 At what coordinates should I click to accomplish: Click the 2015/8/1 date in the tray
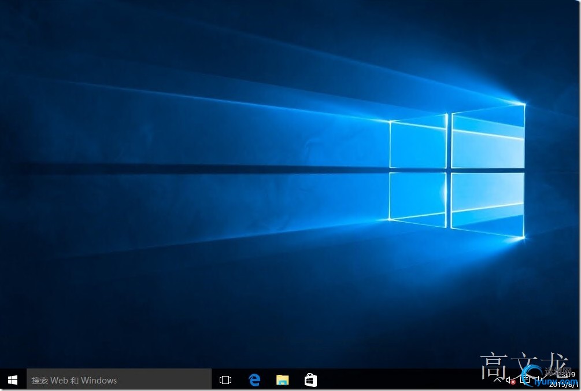click(563, 385)
